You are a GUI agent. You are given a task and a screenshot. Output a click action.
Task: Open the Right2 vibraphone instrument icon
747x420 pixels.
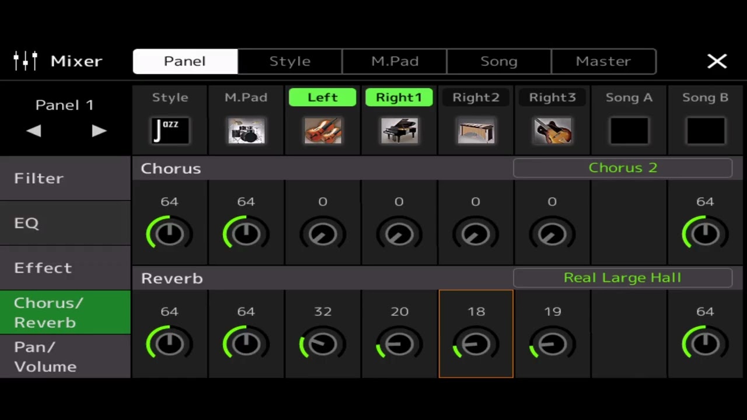coord(476,131)
